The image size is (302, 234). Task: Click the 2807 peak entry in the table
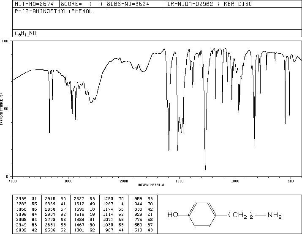tap(55, 214)
